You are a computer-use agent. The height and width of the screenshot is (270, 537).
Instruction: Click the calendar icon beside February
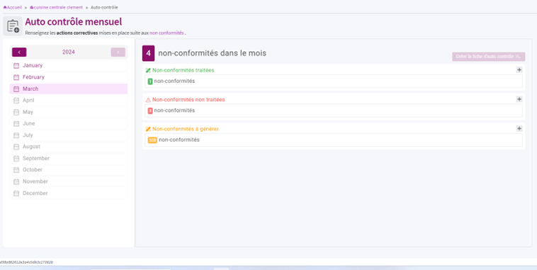click(x=16, y=77)
